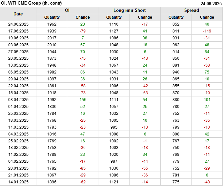
Task: Select the OI group header
Action: pyautogui.click(x=67, y=10)
